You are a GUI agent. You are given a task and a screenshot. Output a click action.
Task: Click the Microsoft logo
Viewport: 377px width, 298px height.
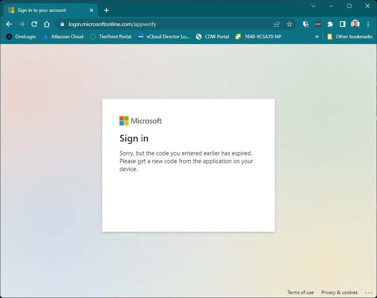point(140,121)
